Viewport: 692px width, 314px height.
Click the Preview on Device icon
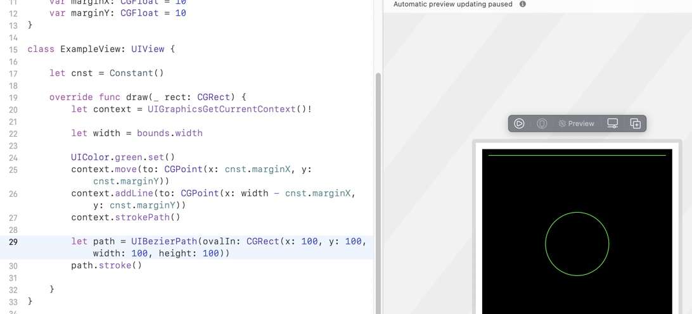click(542, 123)
